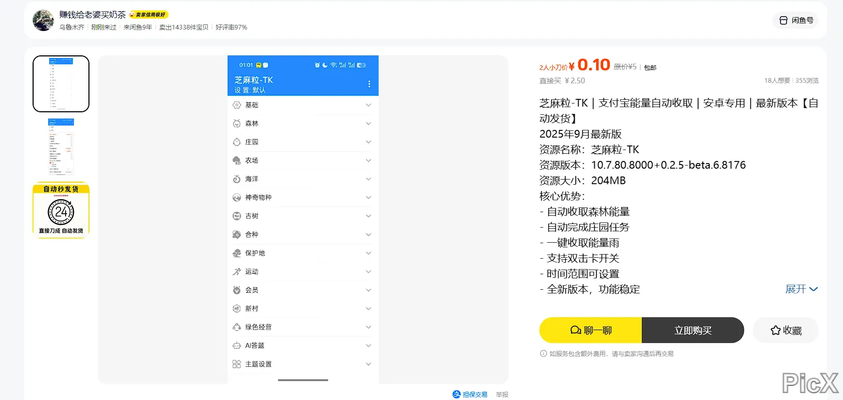This screenshot has width=843, height=400.
Task: Select the first product thumbnail
Action: pos(61,84)
